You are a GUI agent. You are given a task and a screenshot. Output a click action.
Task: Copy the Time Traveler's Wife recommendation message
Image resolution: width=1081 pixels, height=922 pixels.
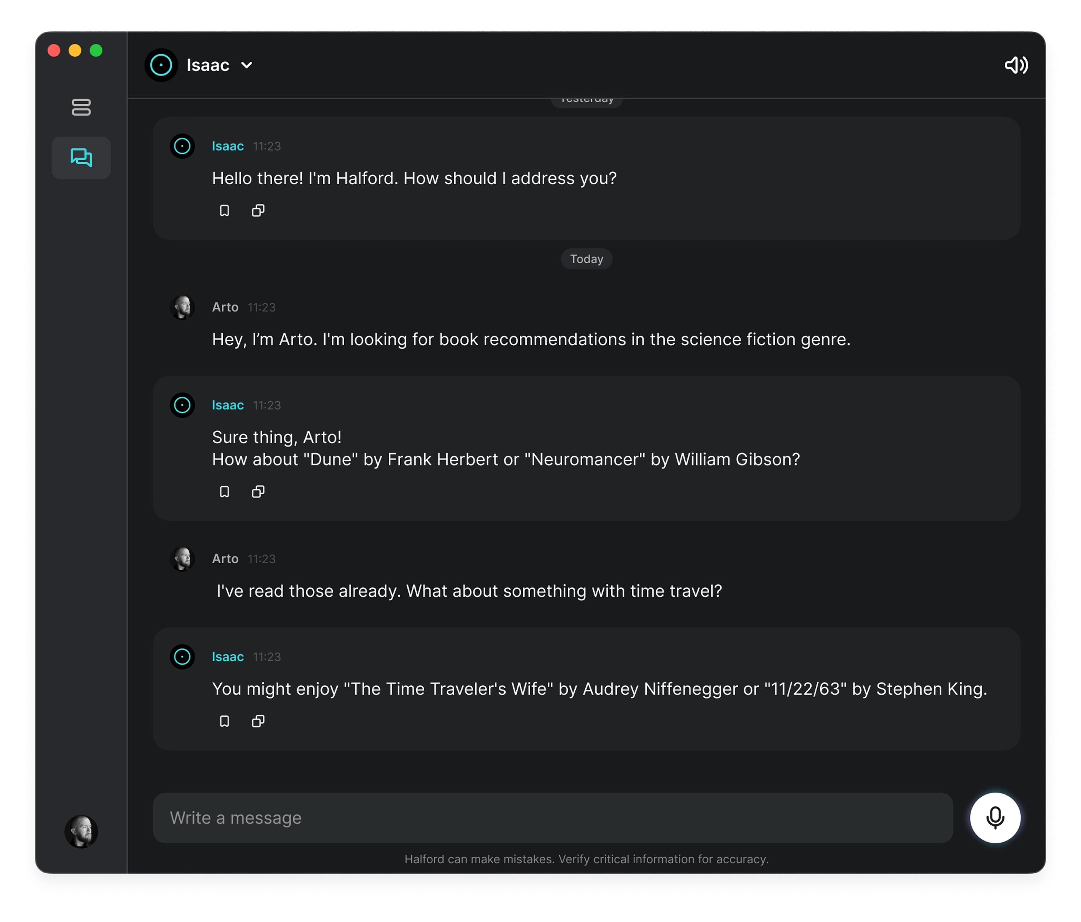(x=258, y=721)
